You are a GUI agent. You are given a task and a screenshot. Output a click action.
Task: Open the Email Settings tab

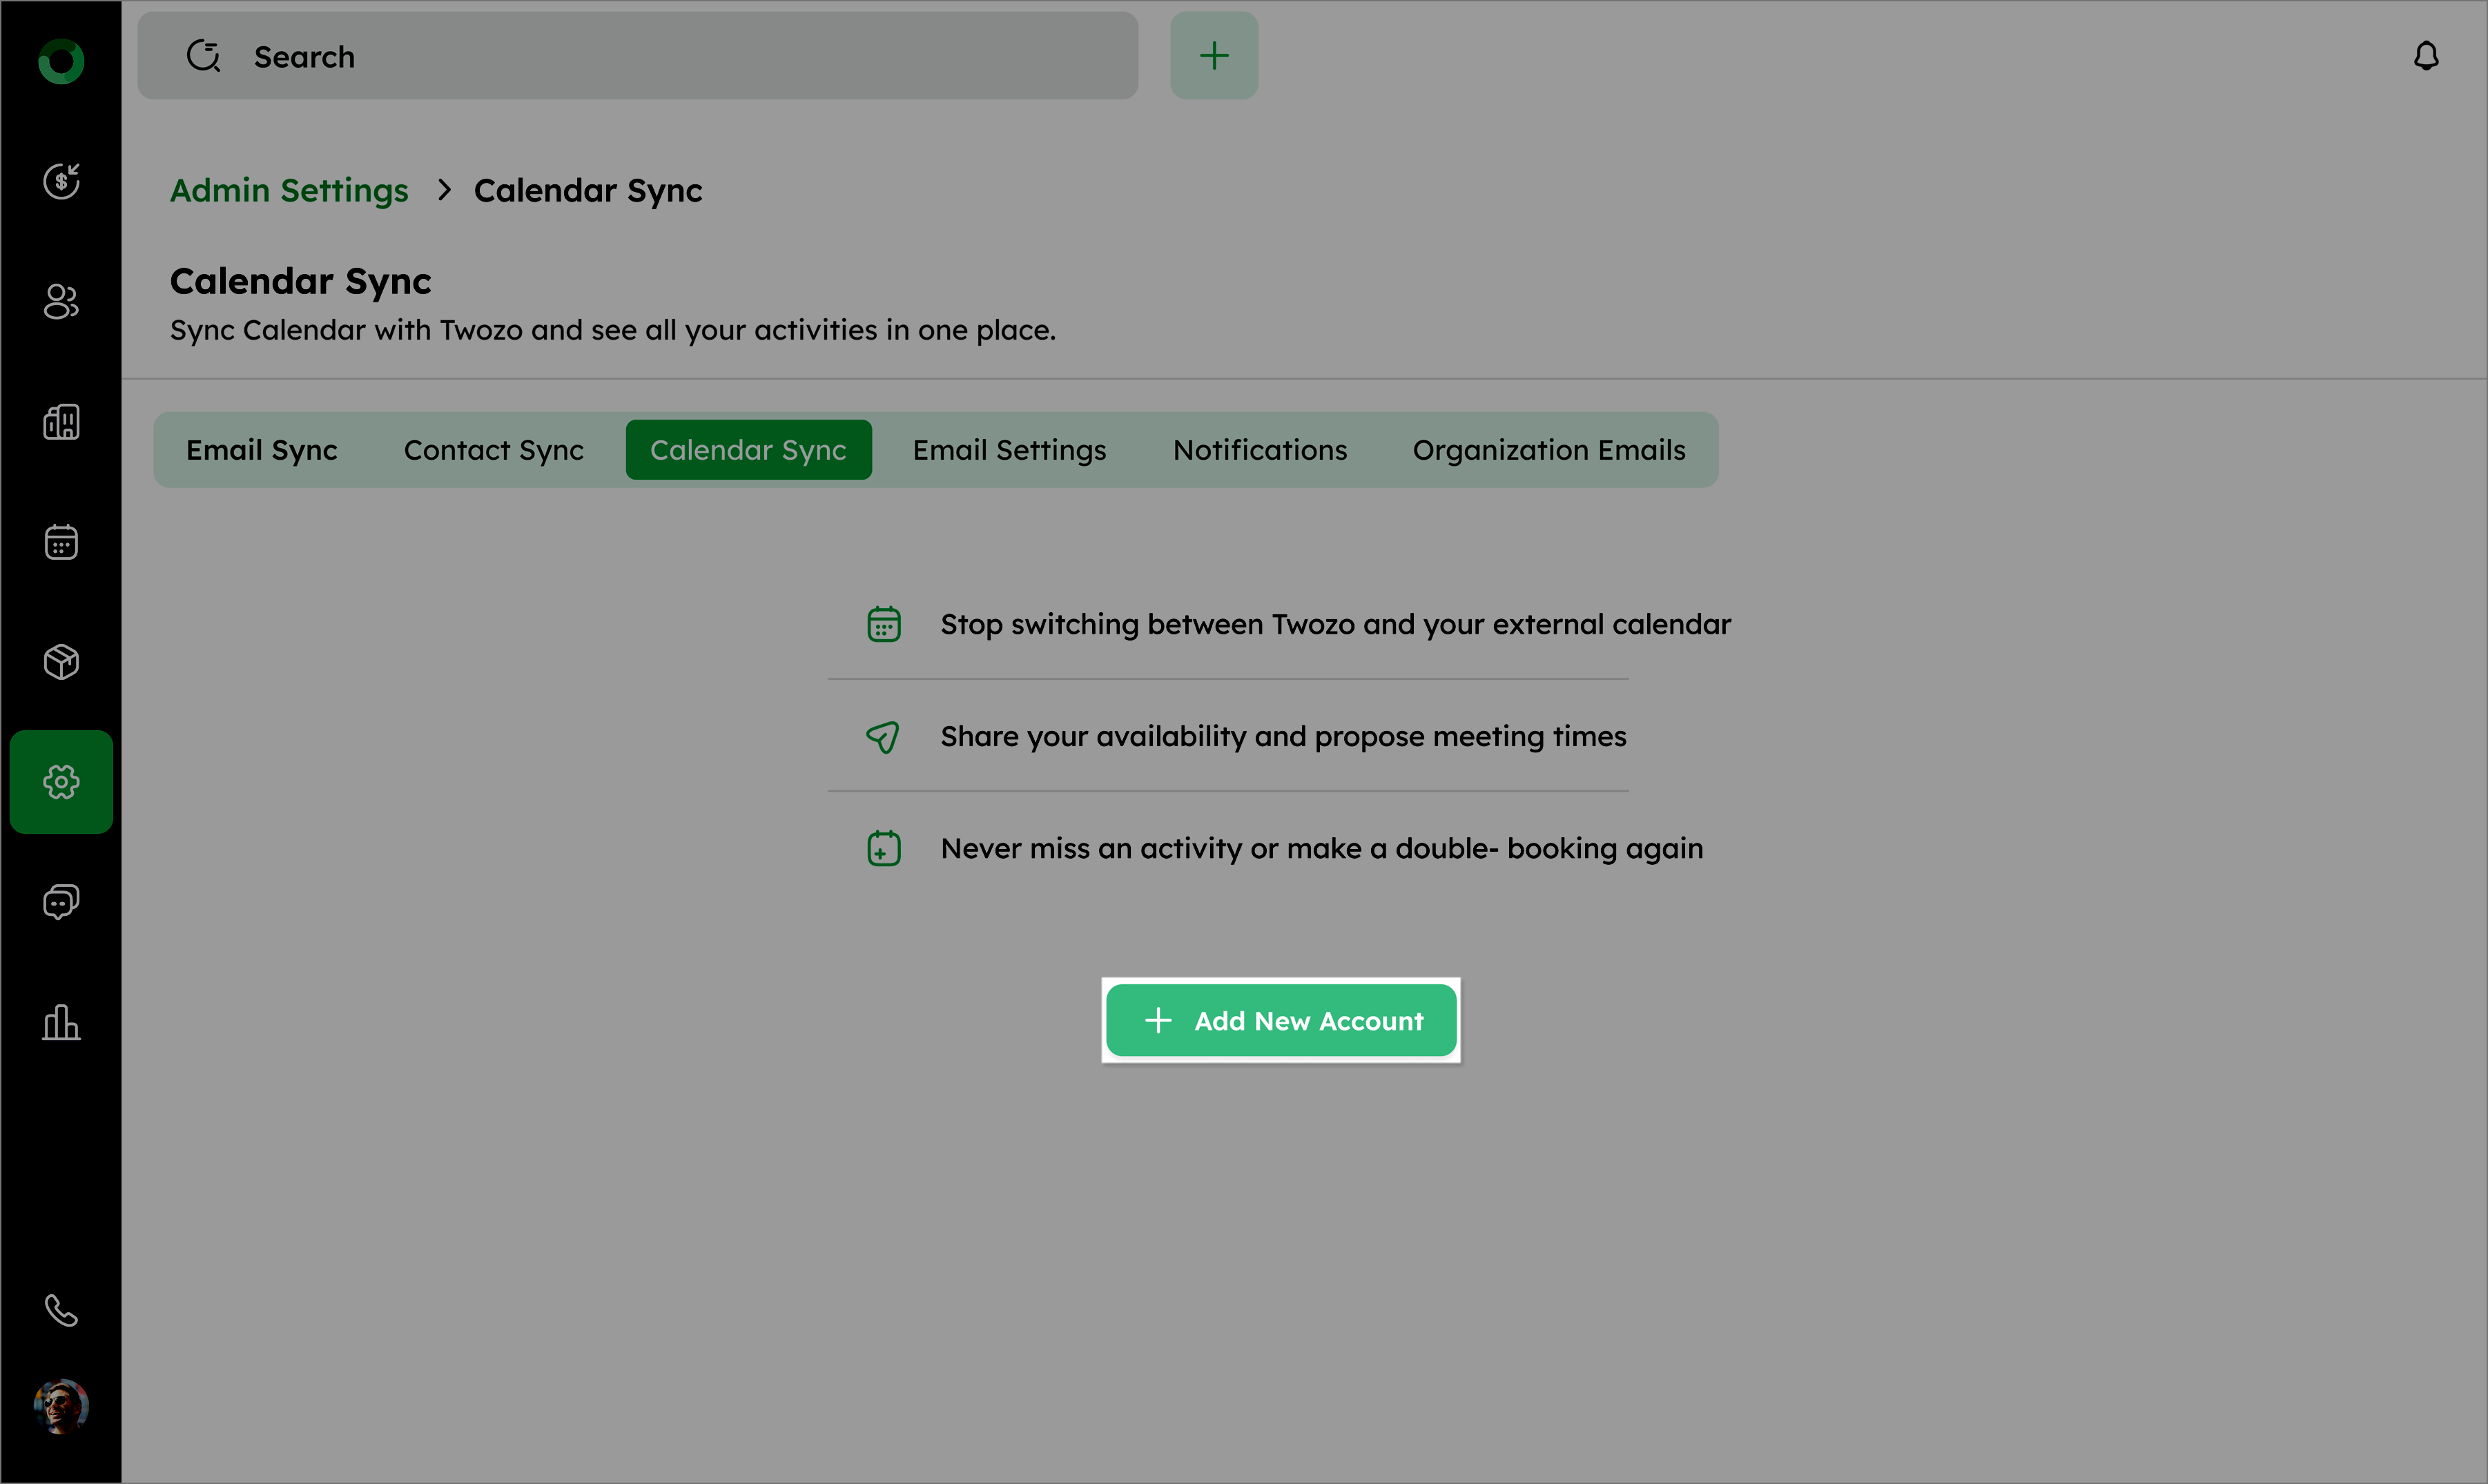click(x=1009, y=450)
